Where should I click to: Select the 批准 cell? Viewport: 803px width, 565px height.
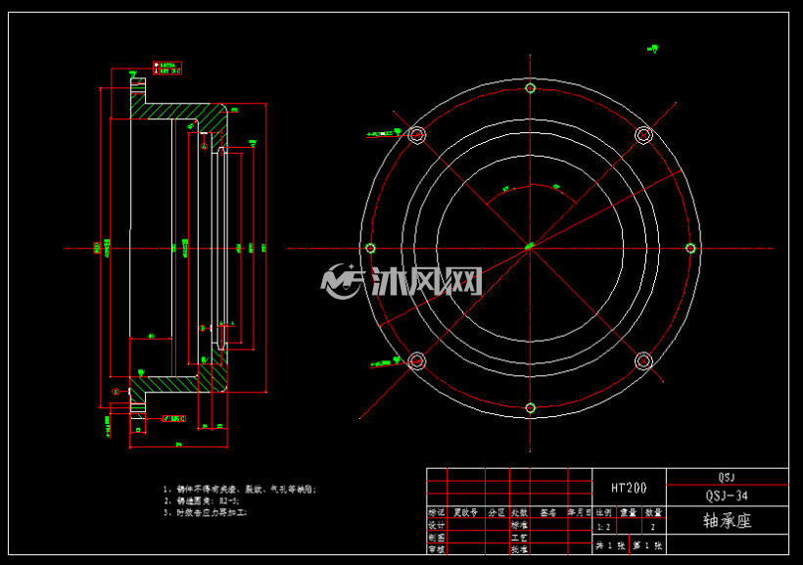[x=519, y=549]
